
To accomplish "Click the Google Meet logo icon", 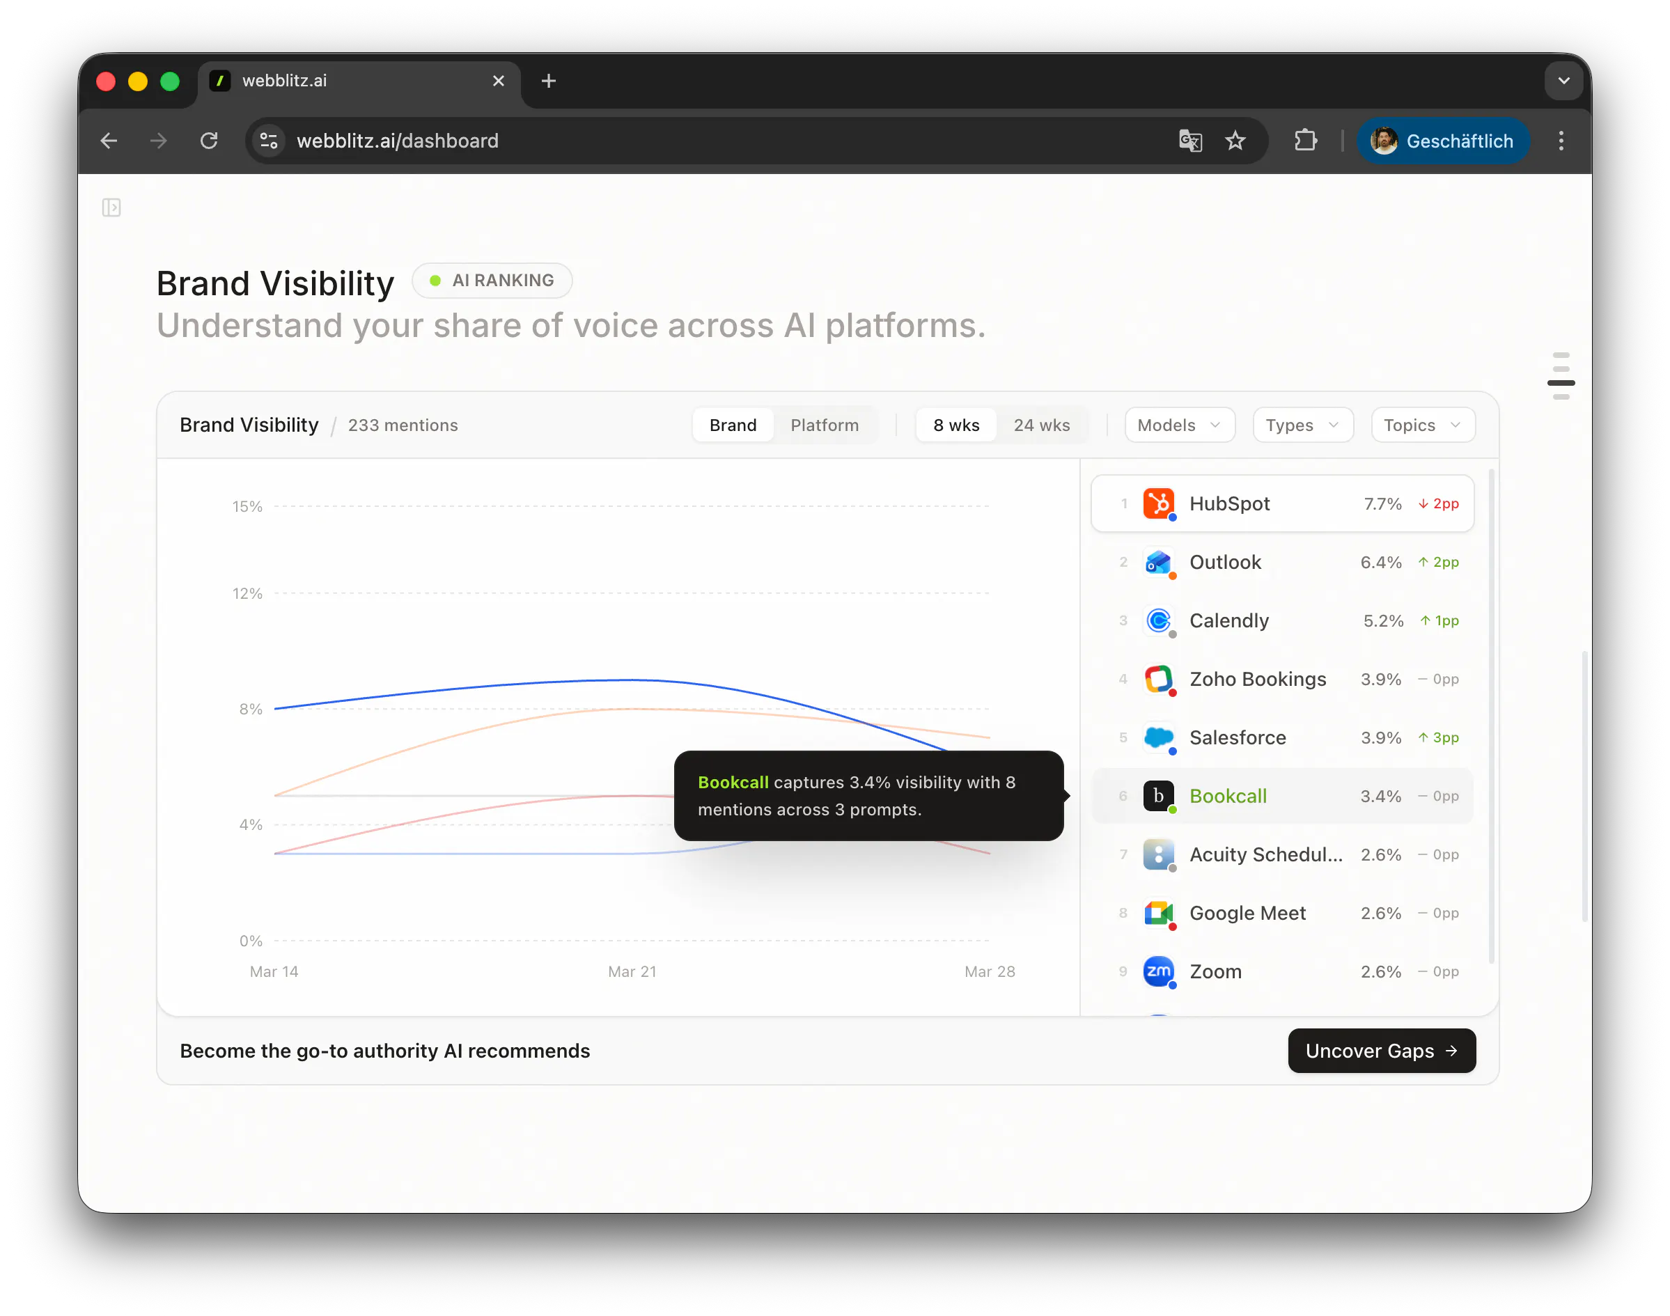I will click(x=1157, y=913).
